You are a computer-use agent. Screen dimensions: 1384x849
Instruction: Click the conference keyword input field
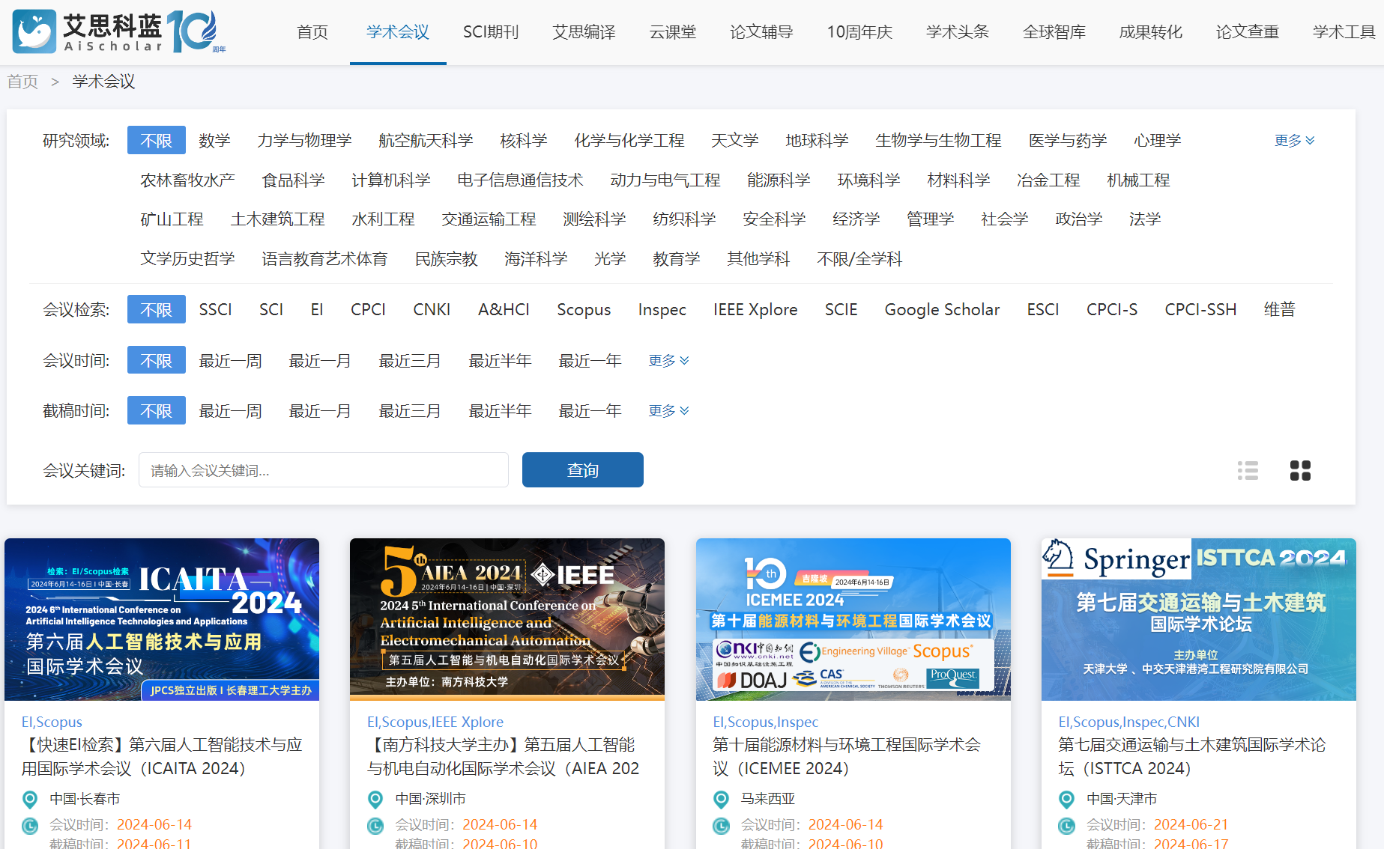point(323,469)
